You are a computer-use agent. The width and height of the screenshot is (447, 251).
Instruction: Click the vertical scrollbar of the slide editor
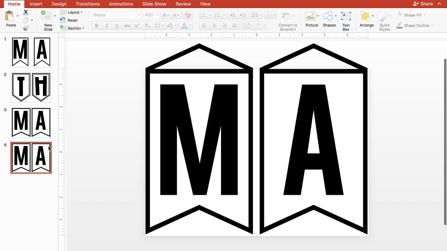pos(445,142)
